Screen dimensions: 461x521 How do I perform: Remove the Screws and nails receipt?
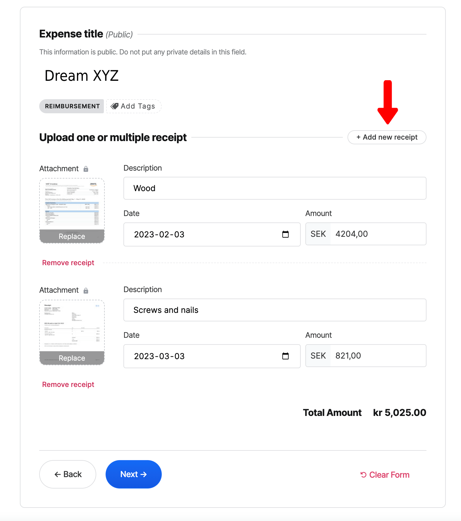coord(68,385)
